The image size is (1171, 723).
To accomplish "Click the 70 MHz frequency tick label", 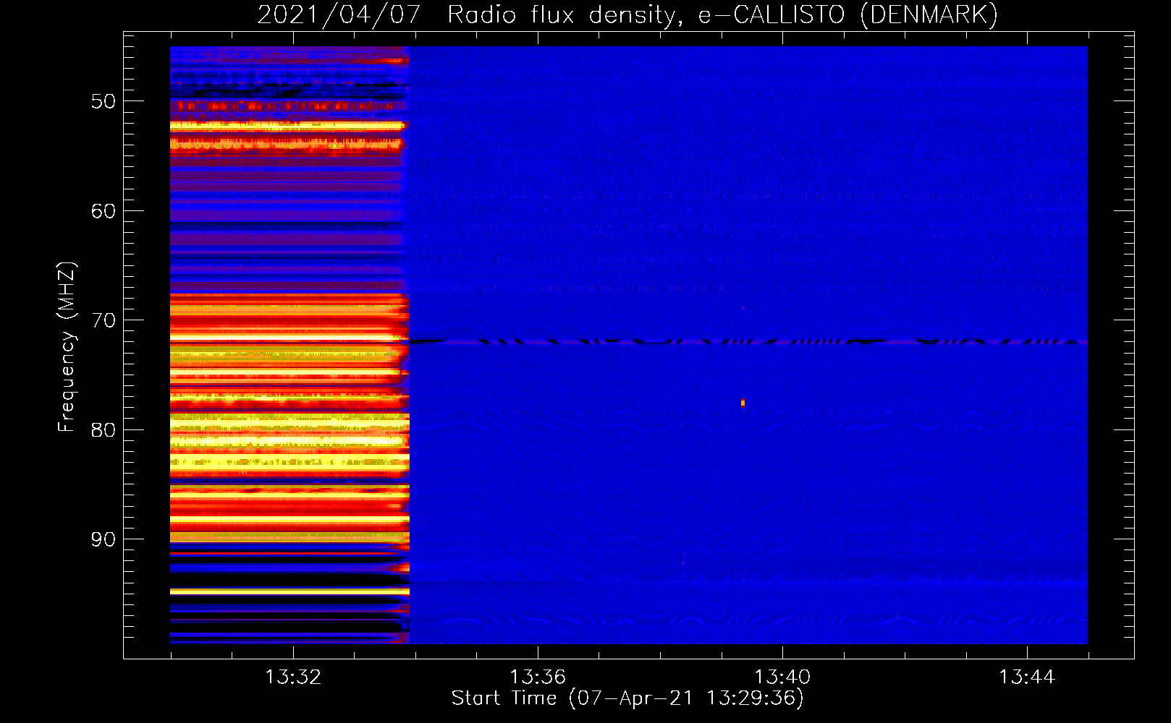I will (103, 320).
